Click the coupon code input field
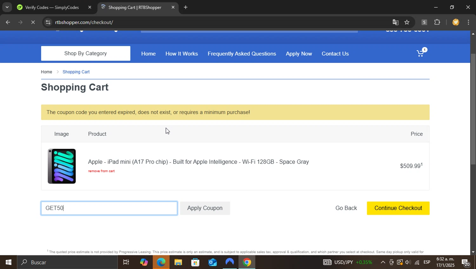Image resolution: width=476 pixels, height=269 pixels. click(109, 208)
